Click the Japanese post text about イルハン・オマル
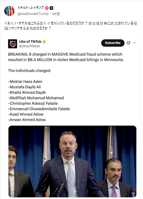This screenshot has width=143, height=199. [71, 26]
